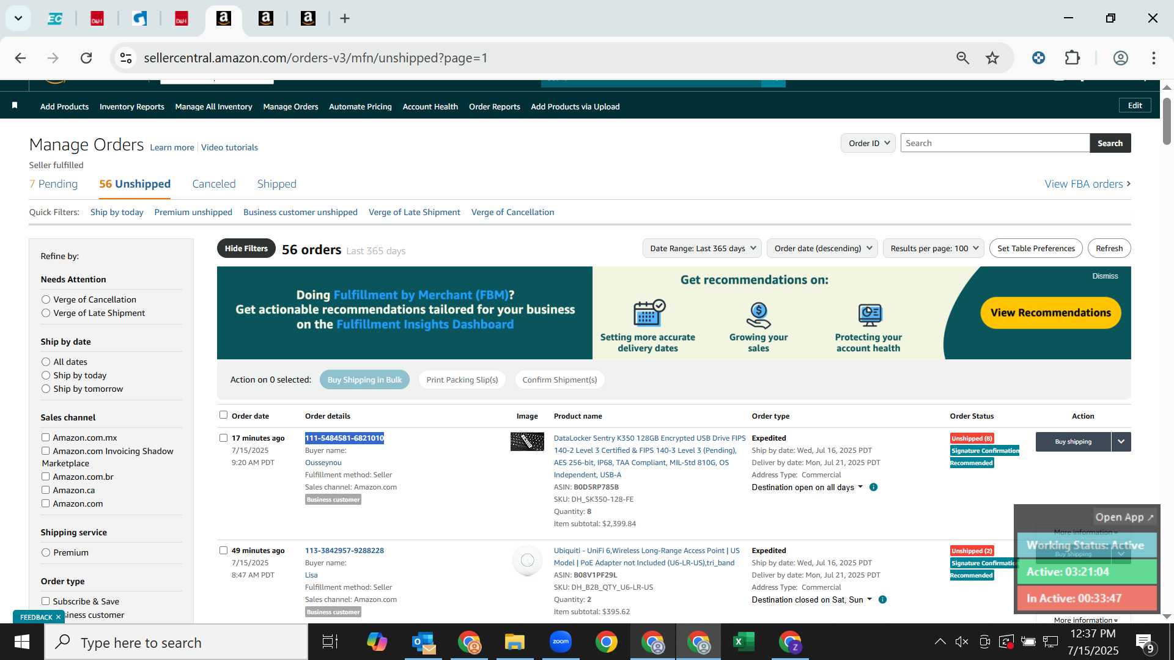This screenshot has height=660, width=1174.
Task: Click the browser back arrow
Action: tap(20, 58)
